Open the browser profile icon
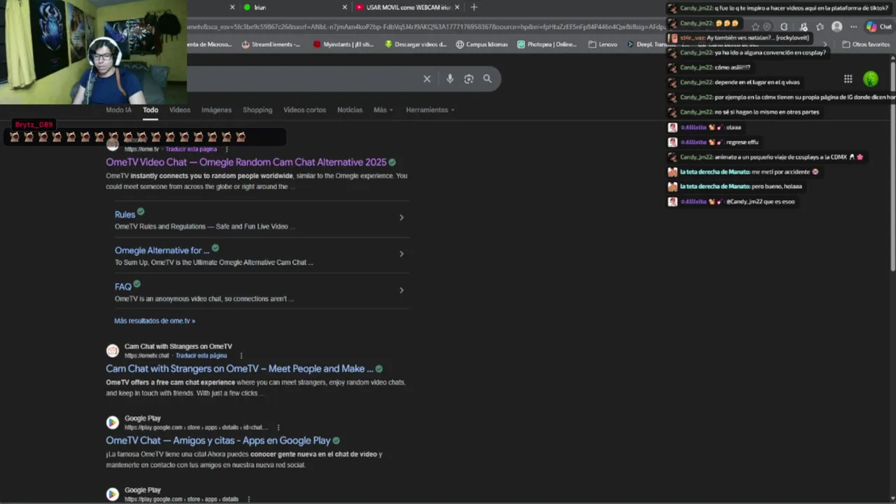 [836, 27]
